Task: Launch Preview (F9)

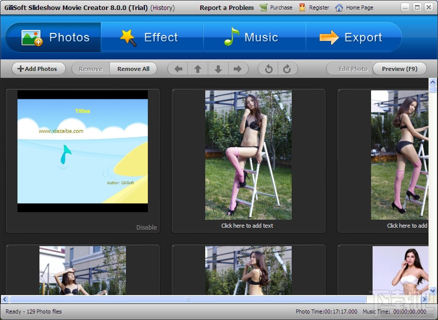Action: 400,69
